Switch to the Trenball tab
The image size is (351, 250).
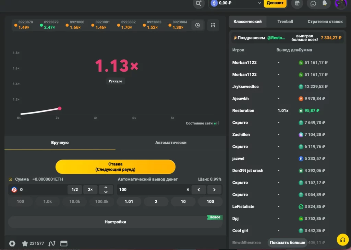coord(285,22)
